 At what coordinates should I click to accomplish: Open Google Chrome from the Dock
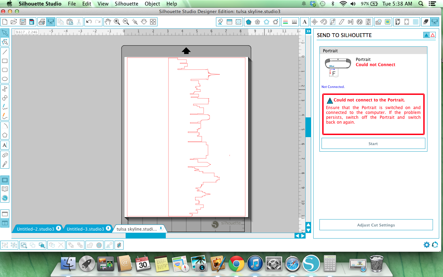(x=236, y=265)
